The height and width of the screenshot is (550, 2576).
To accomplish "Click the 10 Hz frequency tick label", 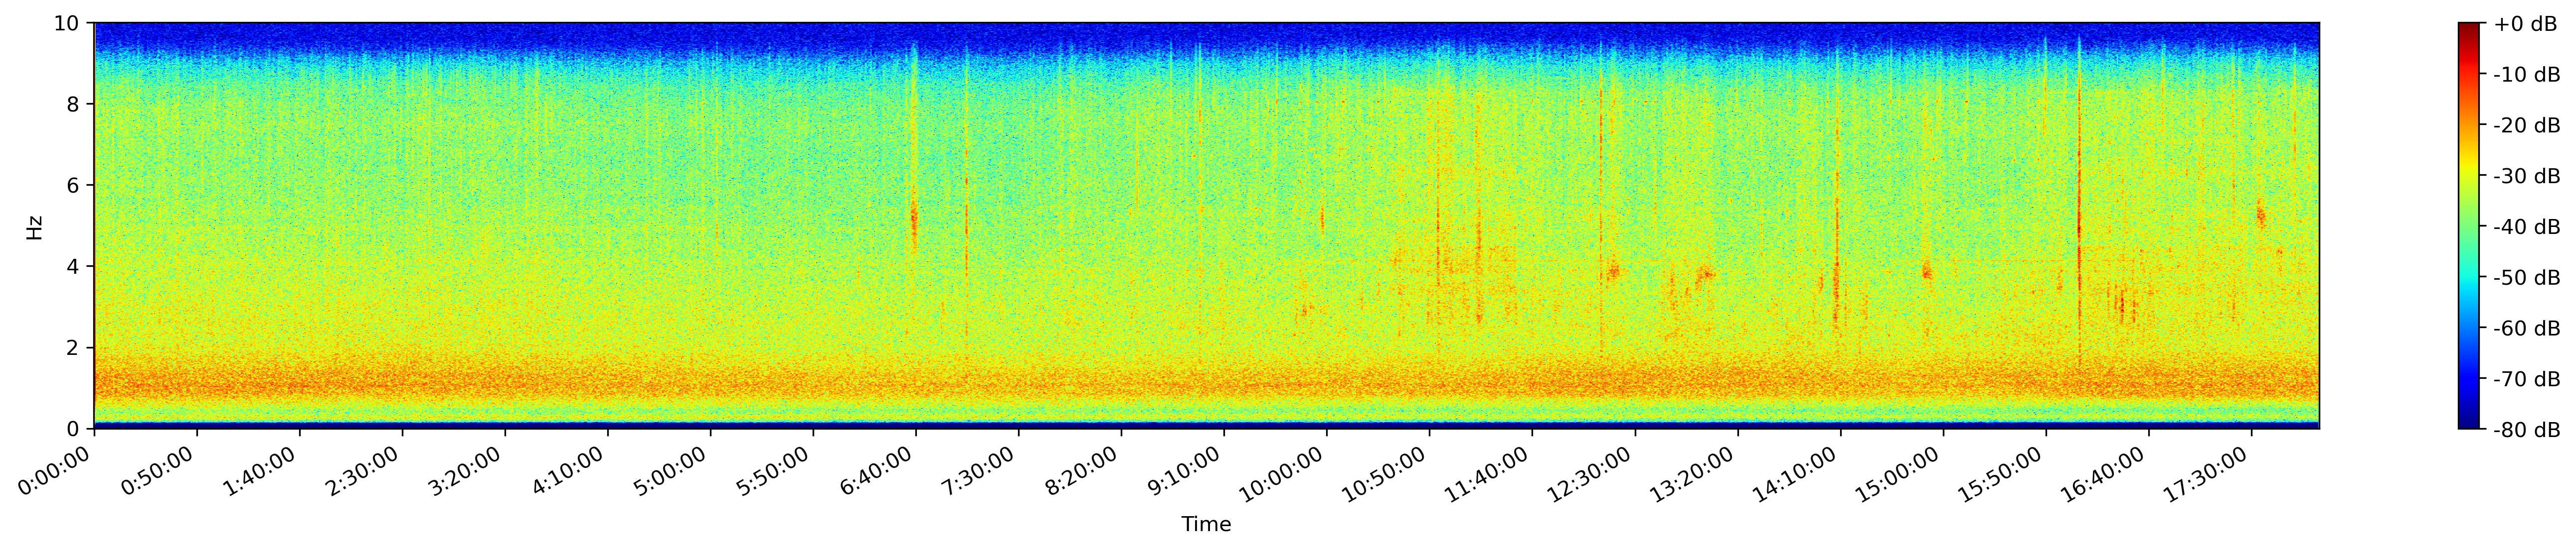I will click(68, 23).
